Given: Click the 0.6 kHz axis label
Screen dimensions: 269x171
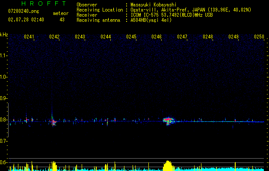Looking at the screenshot, I should 3,162.
